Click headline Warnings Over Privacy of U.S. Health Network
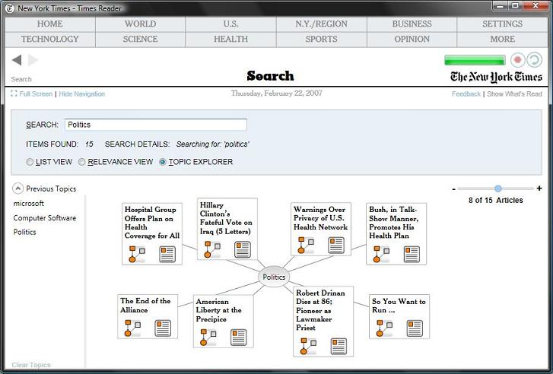Image resolution: width=553 pixels, height=374 pixels. (x=320, y=218)
